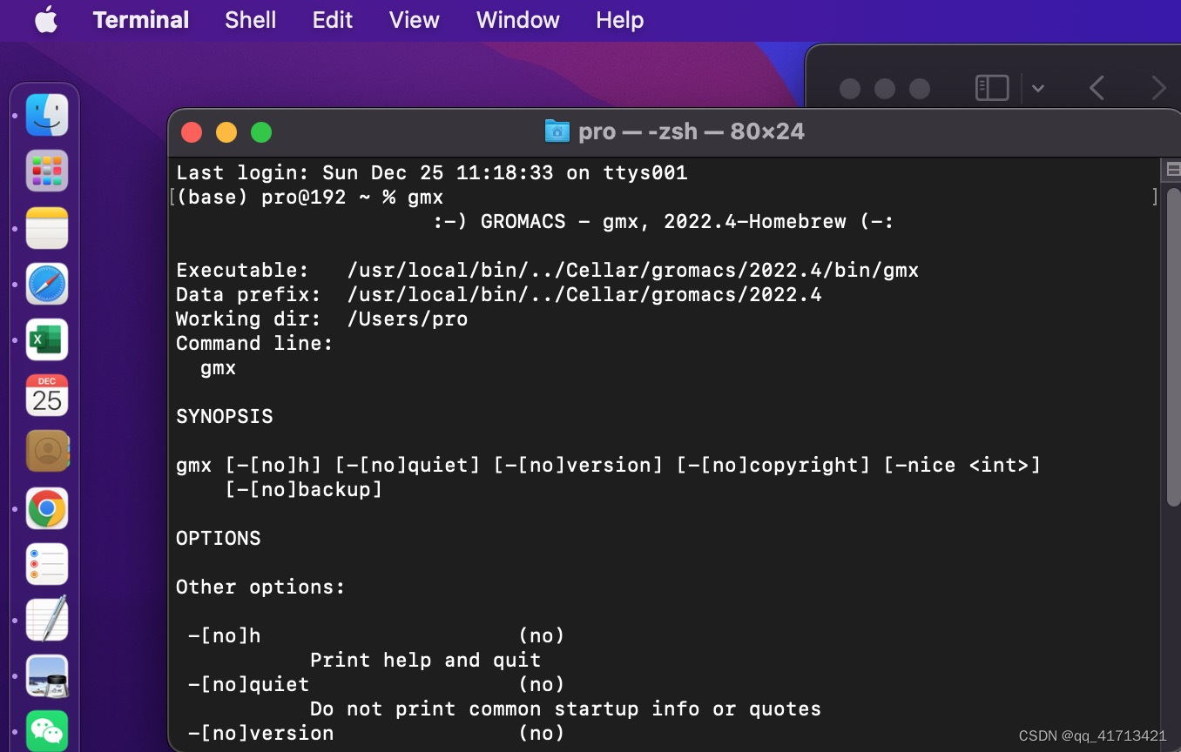Image resolution: width=1181 pixels, height=752 pixels.
Task: Open Launchpad in the Dock
Action: click(47, 171)
